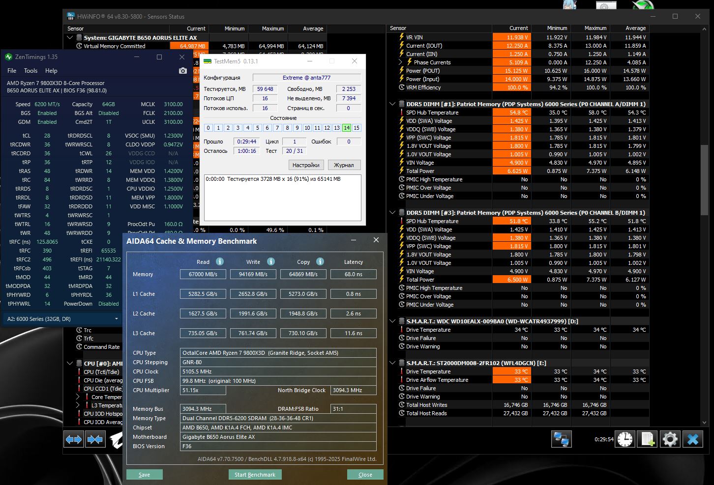Open the ZenTimings Tools menu
Screen dimensions: 714x485
30,71
